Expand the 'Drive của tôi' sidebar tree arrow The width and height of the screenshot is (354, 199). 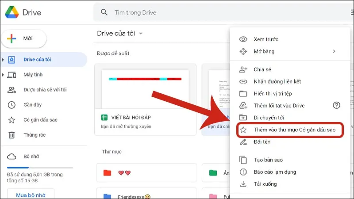point(3,60)
